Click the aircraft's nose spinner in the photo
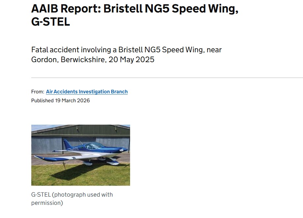Viewport: 303px width, 218px height. point(125,150)
